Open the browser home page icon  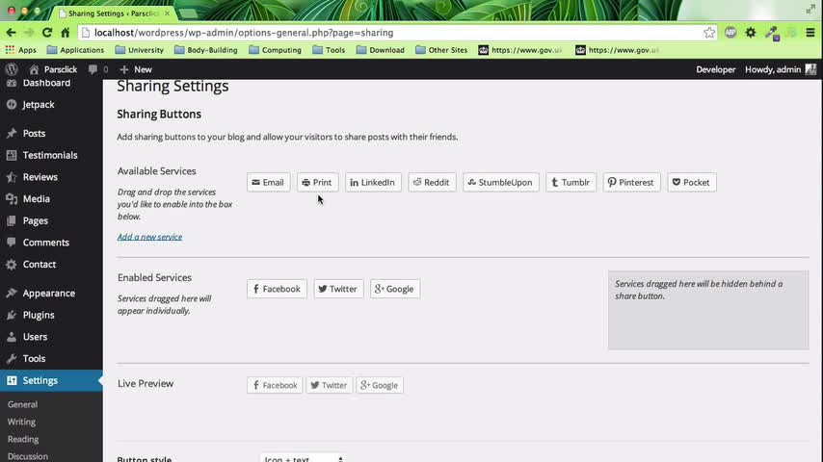pyautogui.click(x=66, y=33)
